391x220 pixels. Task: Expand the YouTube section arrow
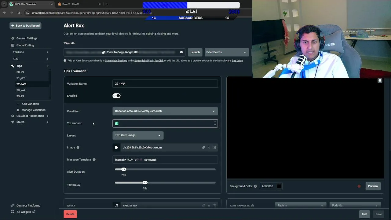pyautogui.click(x=48, y=52)
